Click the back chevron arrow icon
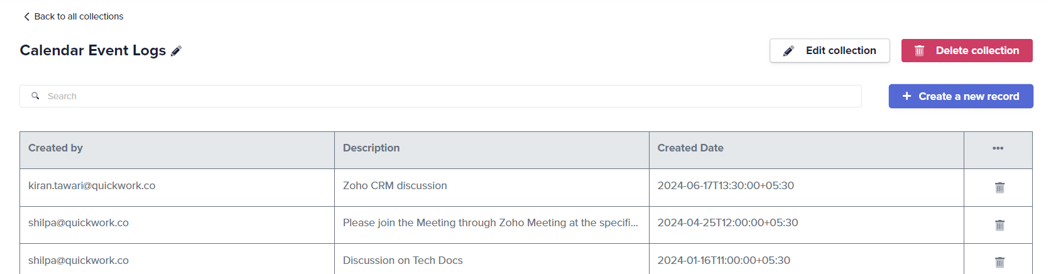This screenshot has width=1051, height=274. click(x=26, y=17)
